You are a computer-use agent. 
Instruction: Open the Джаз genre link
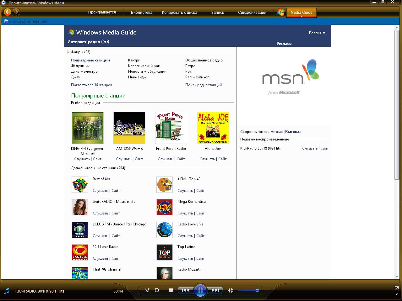click(x=75, y=77)
